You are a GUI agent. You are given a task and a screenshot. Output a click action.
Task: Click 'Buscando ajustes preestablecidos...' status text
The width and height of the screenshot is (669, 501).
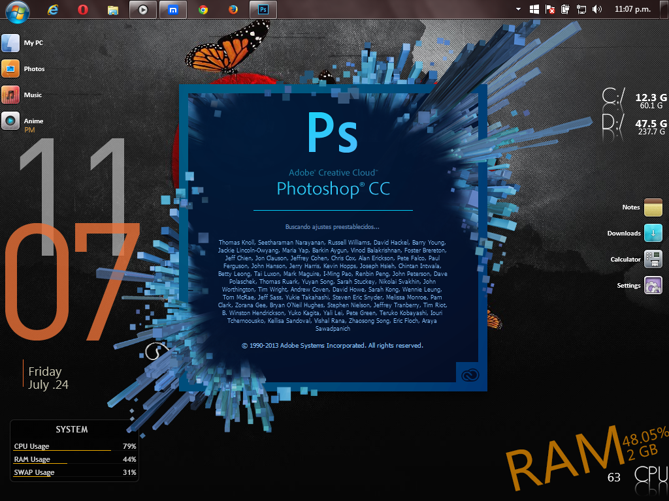(x=333, y=227)
